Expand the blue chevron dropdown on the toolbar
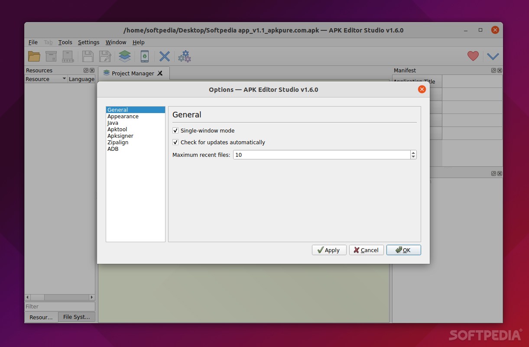This screenshot has width=529, height=347. (x=493, y=56)
